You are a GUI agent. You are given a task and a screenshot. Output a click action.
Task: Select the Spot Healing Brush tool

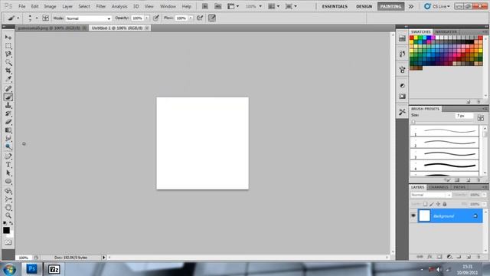pos(8,89)
